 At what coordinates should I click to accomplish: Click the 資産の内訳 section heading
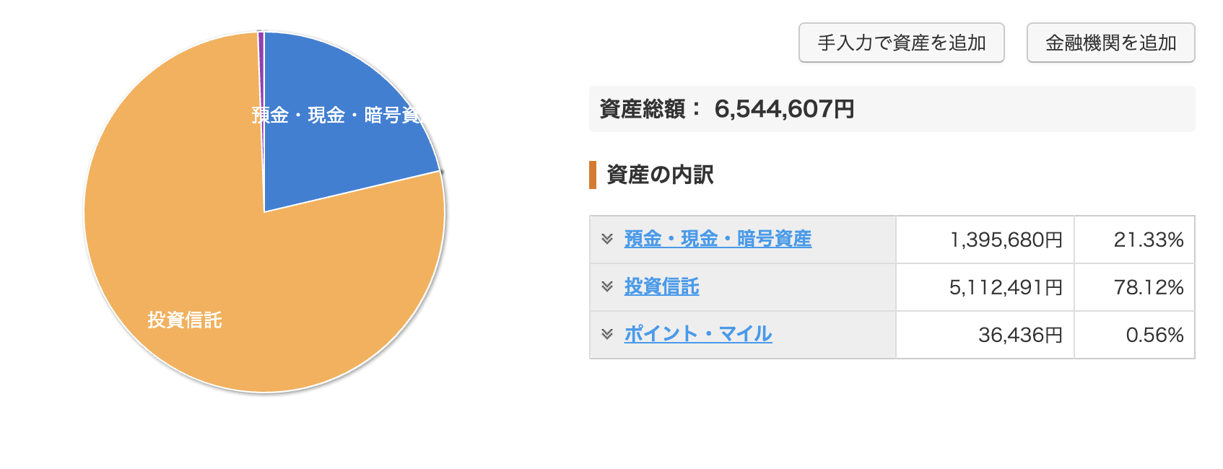660,175
